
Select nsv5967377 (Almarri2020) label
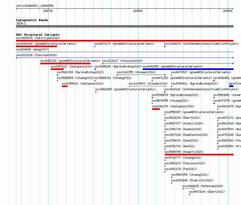184,123
